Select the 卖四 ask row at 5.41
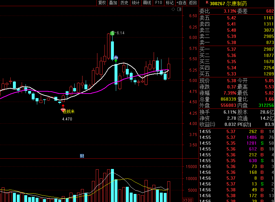The height and width of the screenshot is (202, 275). tap(236, 24)
